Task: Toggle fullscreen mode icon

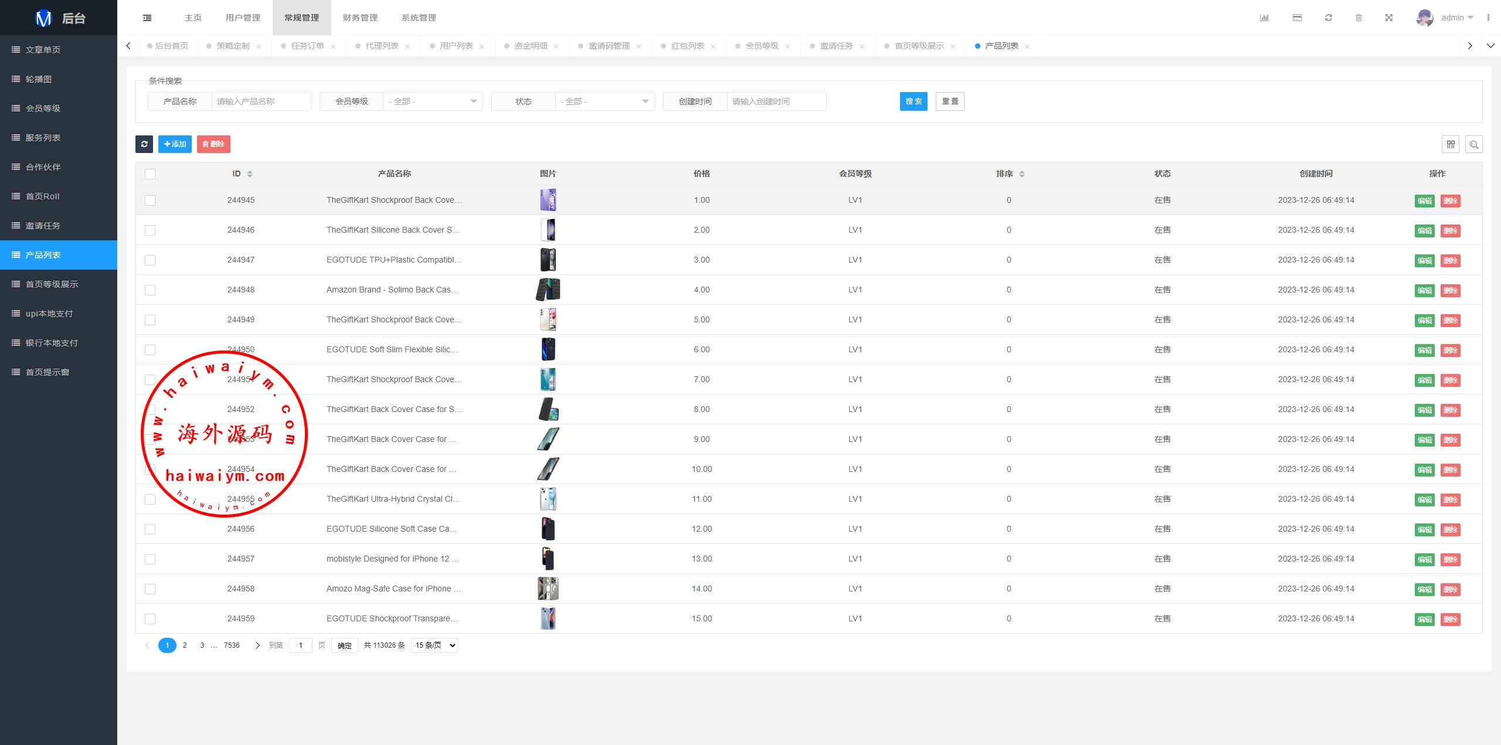Action: (x=1389, y=18)
